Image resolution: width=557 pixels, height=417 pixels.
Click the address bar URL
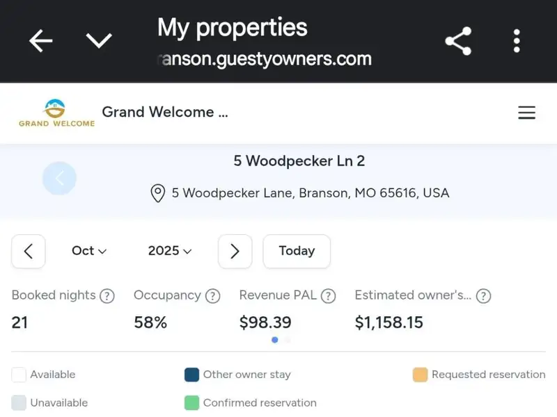point(265,59)
